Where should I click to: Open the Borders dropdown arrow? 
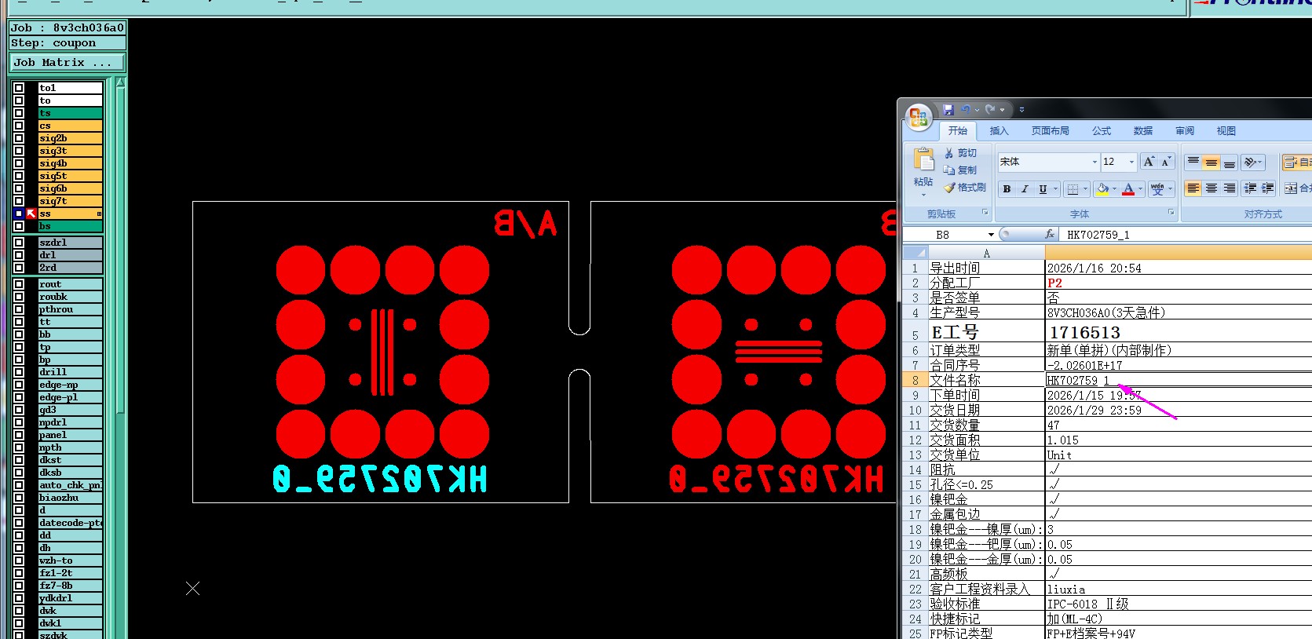[x=1085, y=188]
